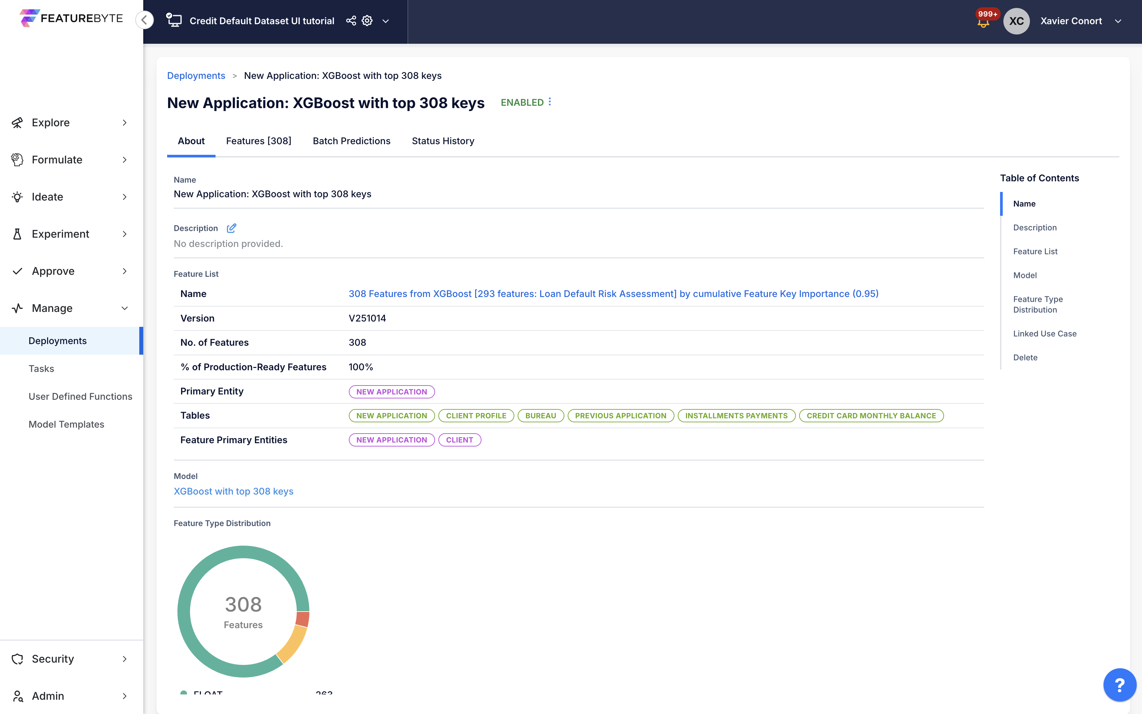This screenshot has width=1142, height=714.
Task: Collapse the Manage section in sidebar
Action: click(124, 308)
